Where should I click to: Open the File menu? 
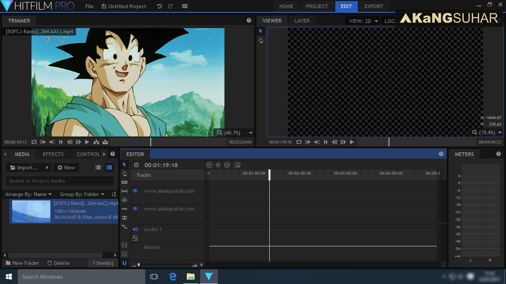pyautogui.click(x=89, y=6)
